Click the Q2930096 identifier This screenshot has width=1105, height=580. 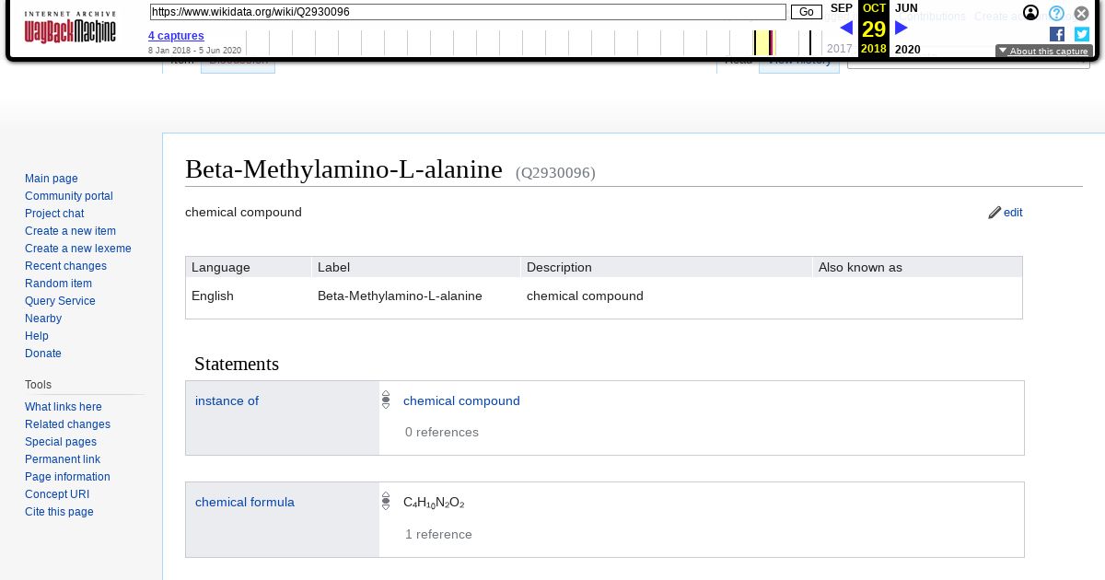point(555,172)
